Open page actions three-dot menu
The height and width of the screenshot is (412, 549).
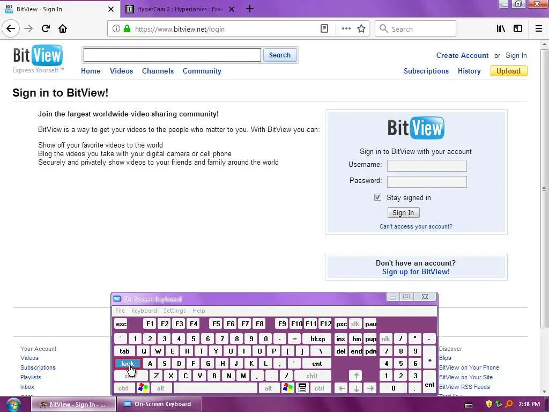tap(346, 29)
